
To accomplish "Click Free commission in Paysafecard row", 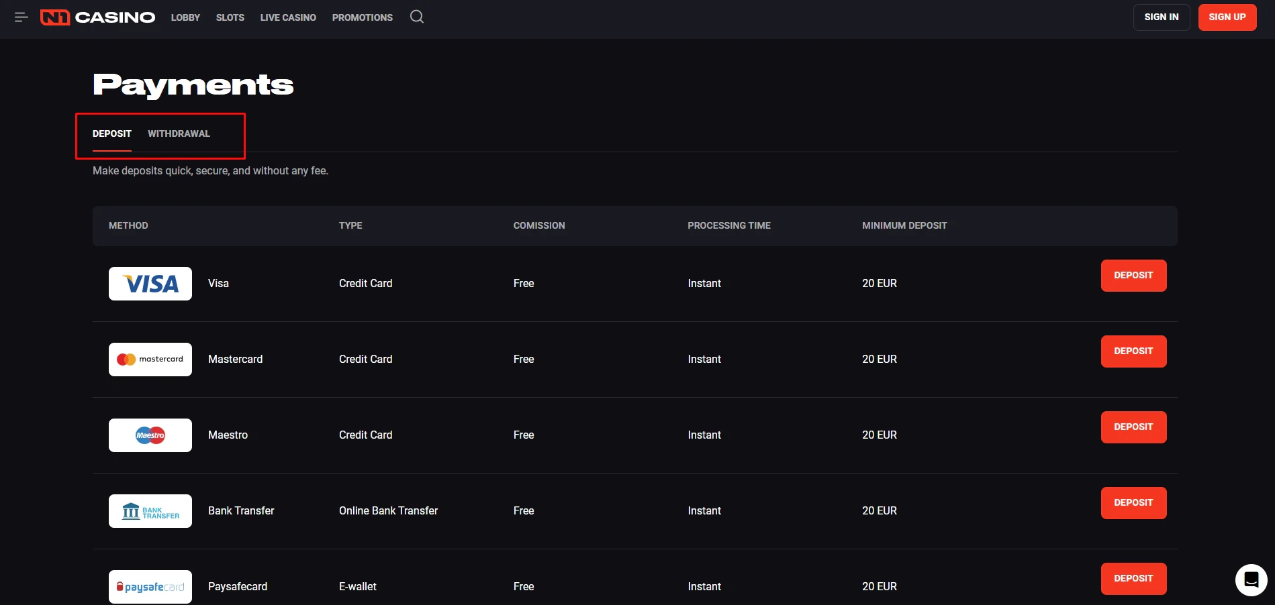I will pyautogui.click(x=524, y=587).
